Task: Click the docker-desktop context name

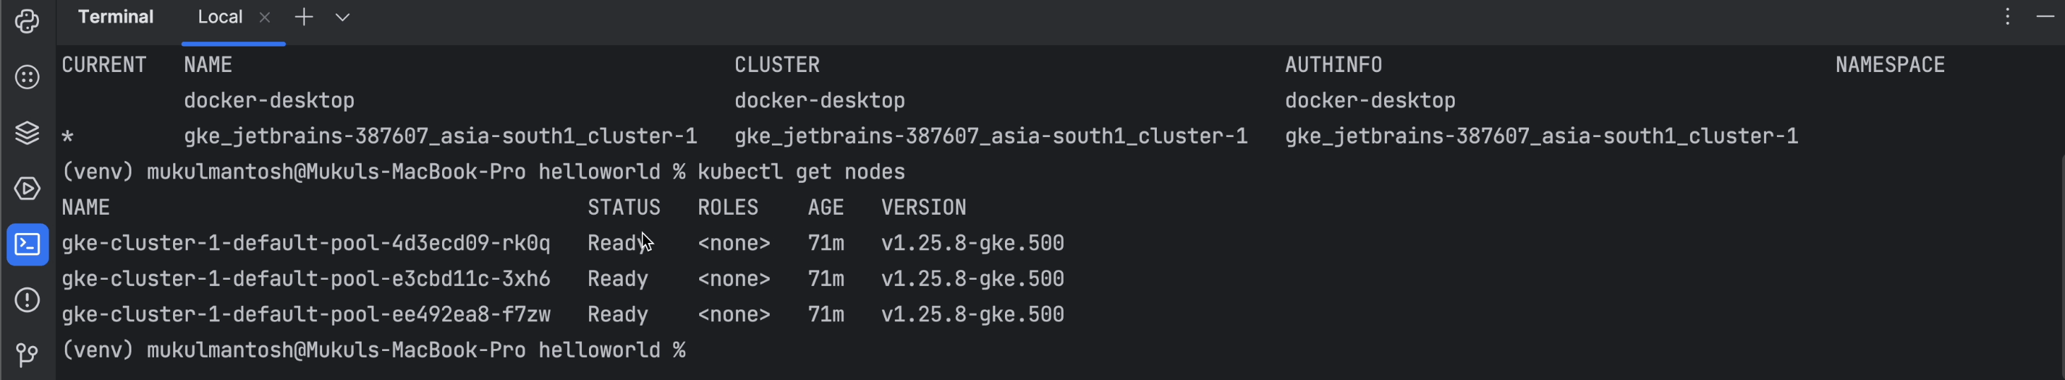Action: (x=268, y=100)
